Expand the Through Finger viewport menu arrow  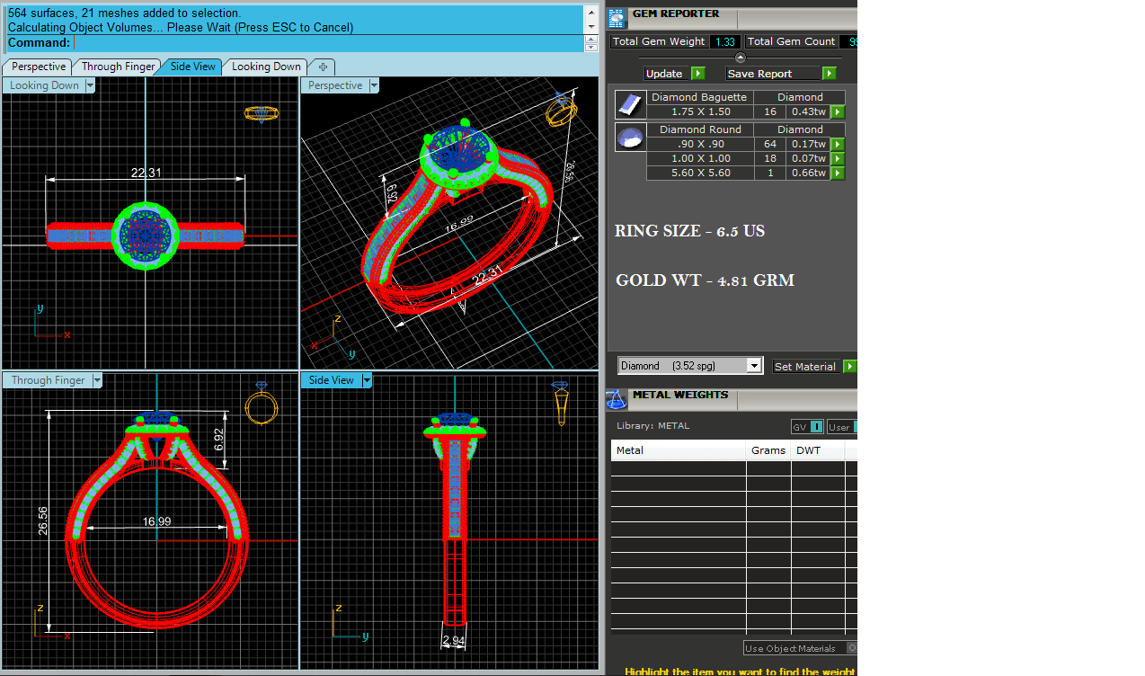tap(98, 381)
